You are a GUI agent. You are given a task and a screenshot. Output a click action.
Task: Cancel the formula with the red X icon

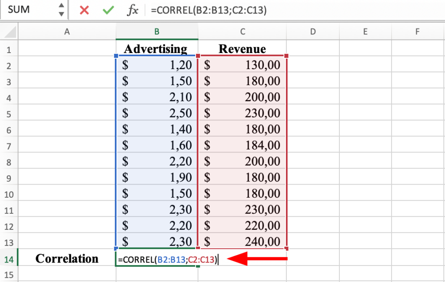[x=83, y=10]
